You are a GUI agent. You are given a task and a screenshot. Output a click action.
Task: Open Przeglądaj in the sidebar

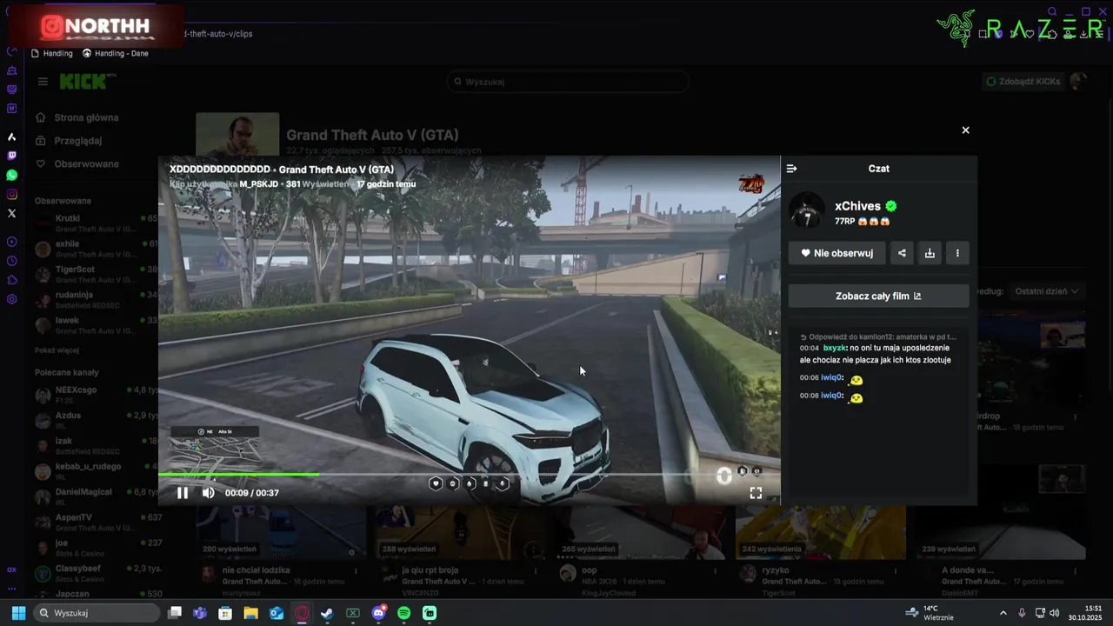(78, 141)
